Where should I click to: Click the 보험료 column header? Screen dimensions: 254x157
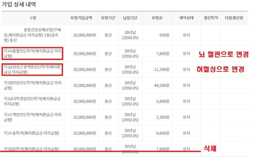tap(157, 18)
